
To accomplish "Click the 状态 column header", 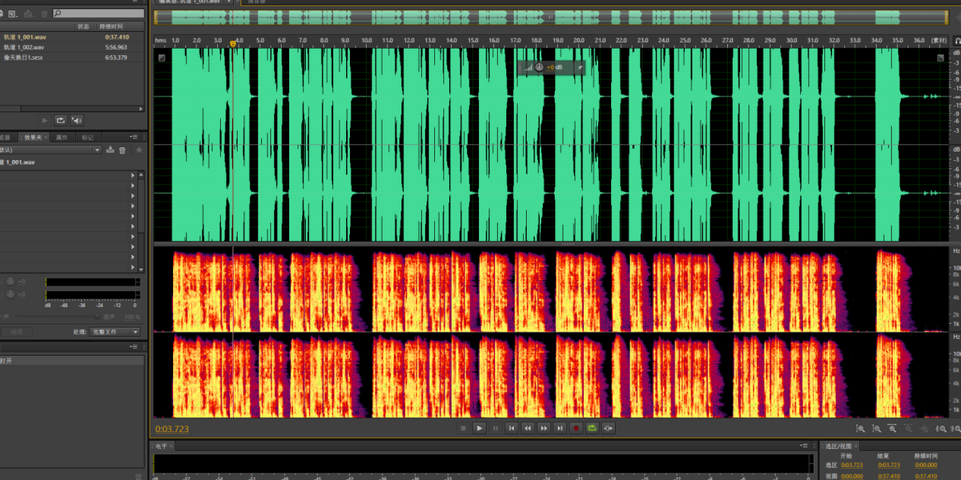I will click(83, 26).
